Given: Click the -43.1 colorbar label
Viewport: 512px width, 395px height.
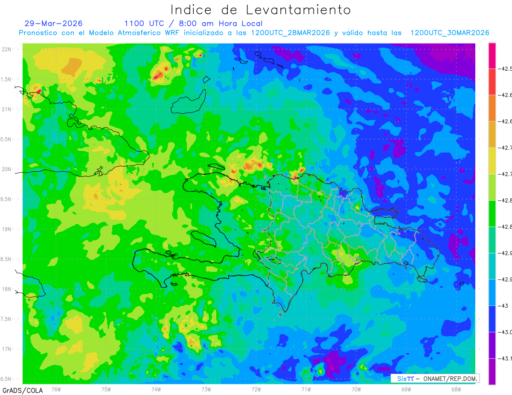Looking at the screenshot, I should pyautogui.click(x=506, y=358).
